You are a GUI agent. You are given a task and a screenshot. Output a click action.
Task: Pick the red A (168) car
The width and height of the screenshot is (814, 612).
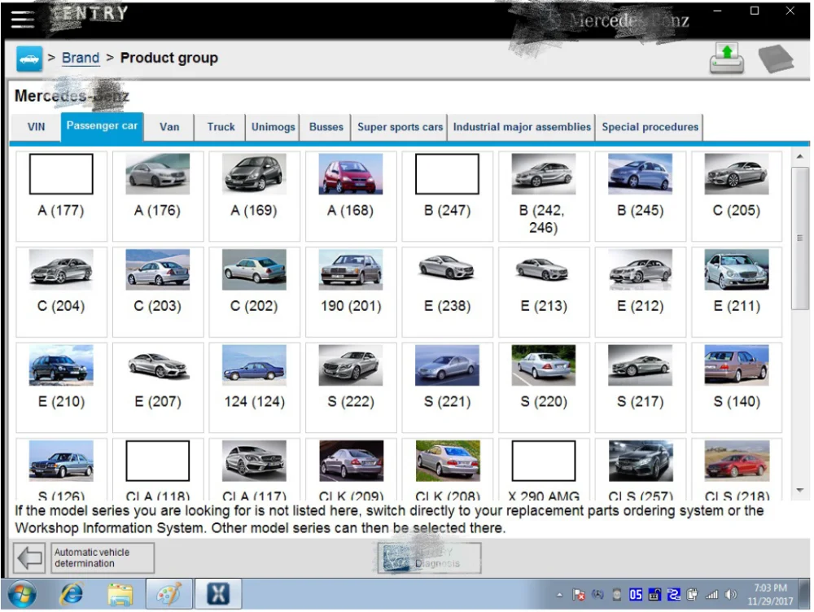351,196
